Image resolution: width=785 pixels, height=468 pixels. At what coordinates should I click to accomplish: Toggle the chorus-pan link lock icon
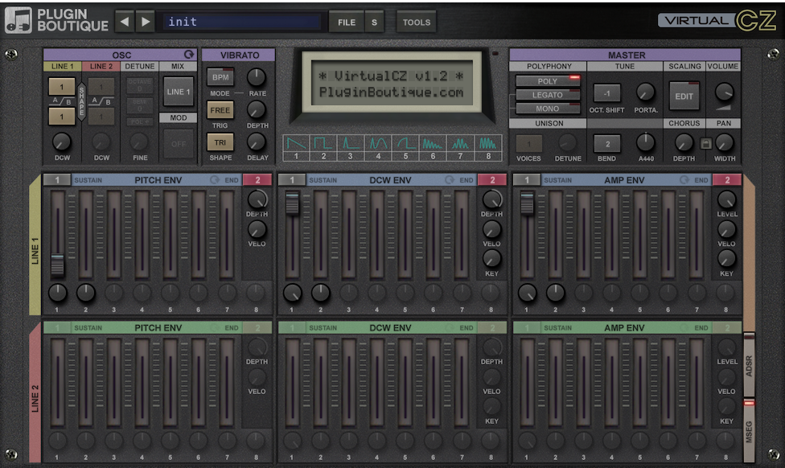(x=705, y=144)
